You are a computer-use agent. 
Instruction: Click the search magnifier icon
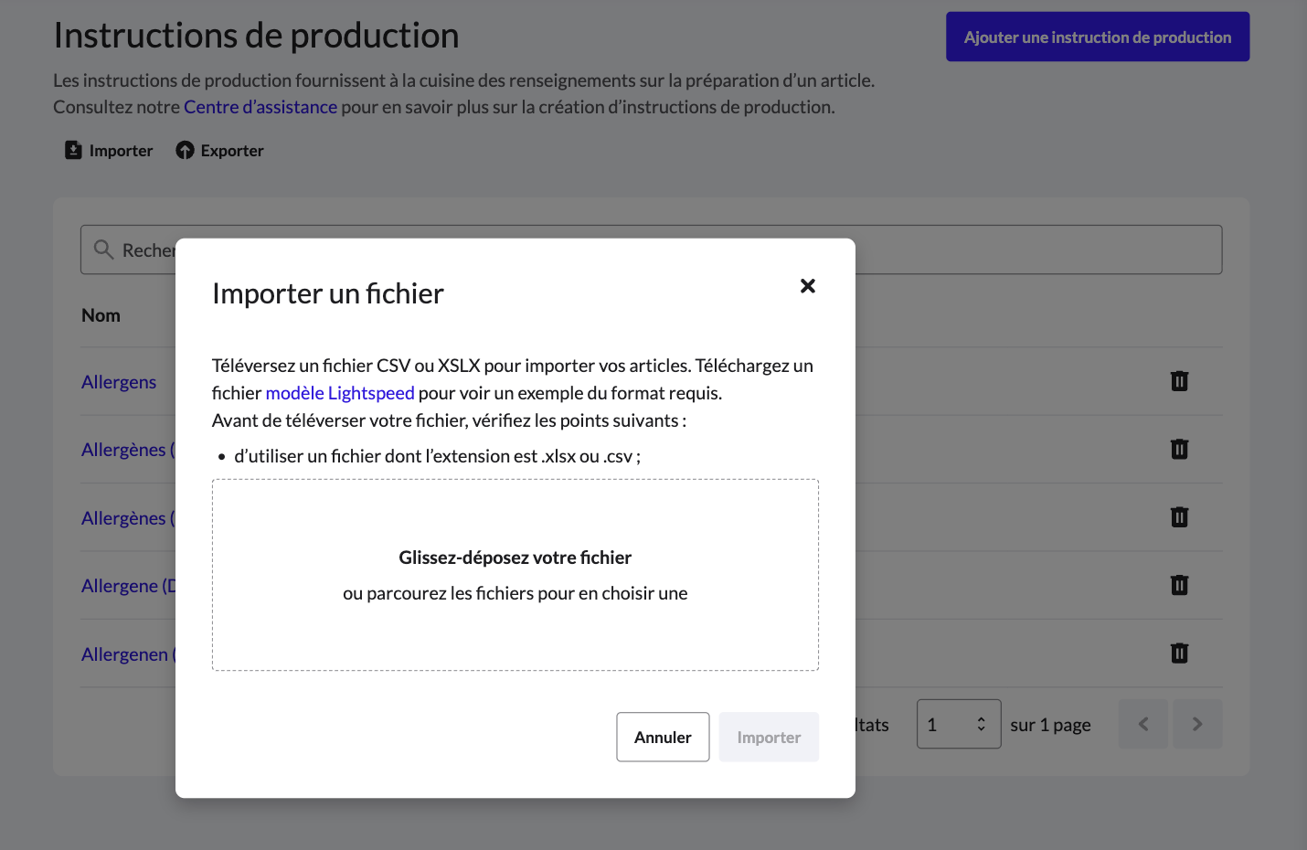(104, 250)
